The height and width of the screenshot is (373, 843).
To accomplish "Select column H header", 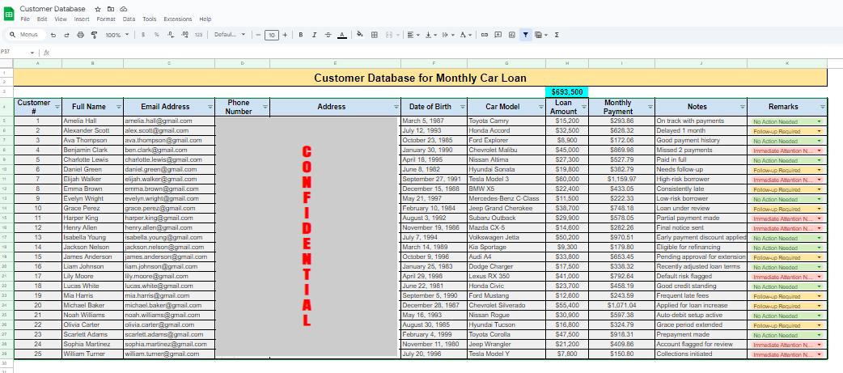I will pos(567,63).
